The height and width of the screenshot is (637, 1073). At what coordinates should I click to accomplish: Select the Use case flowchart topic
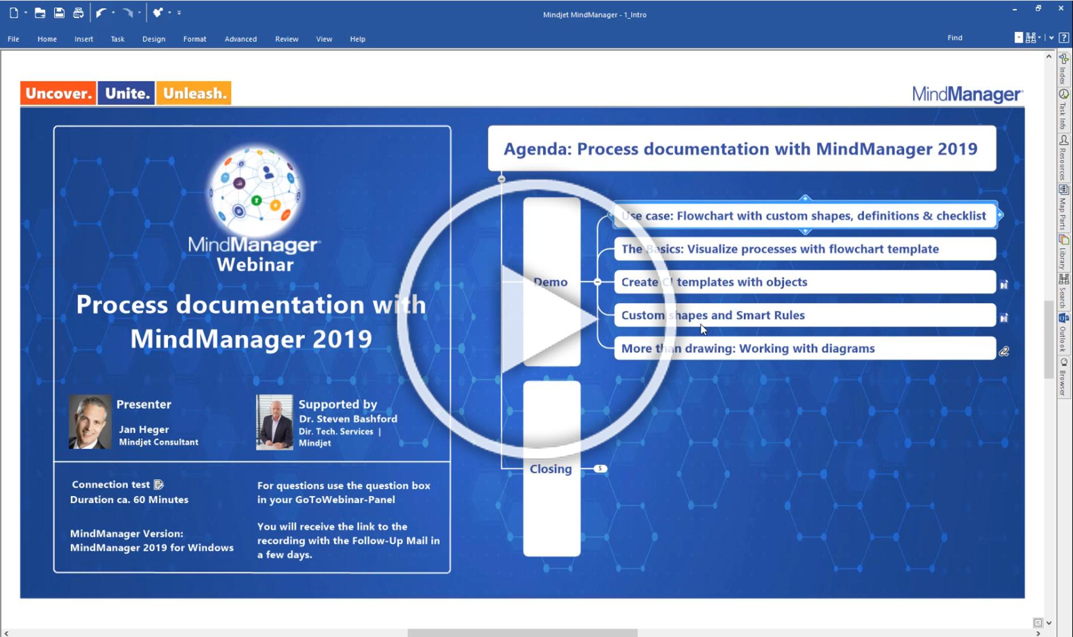click(x=804, y=216)
